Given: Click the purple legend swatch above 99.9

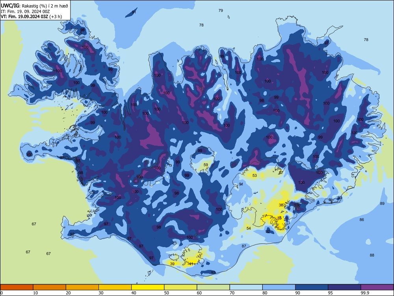Looking at the screenshot, I should 377,287.
